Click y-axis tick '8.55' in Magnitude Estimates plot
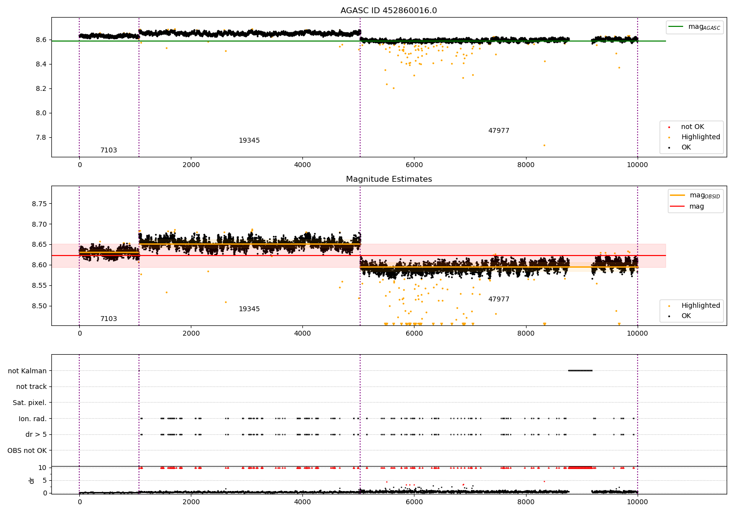The height and width of the screenshot is (513, 734). (39, 286)
